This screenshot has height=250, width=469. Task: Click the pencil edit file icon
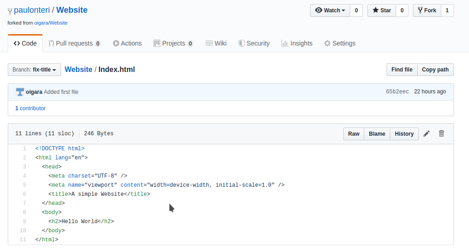coord(427,134)
